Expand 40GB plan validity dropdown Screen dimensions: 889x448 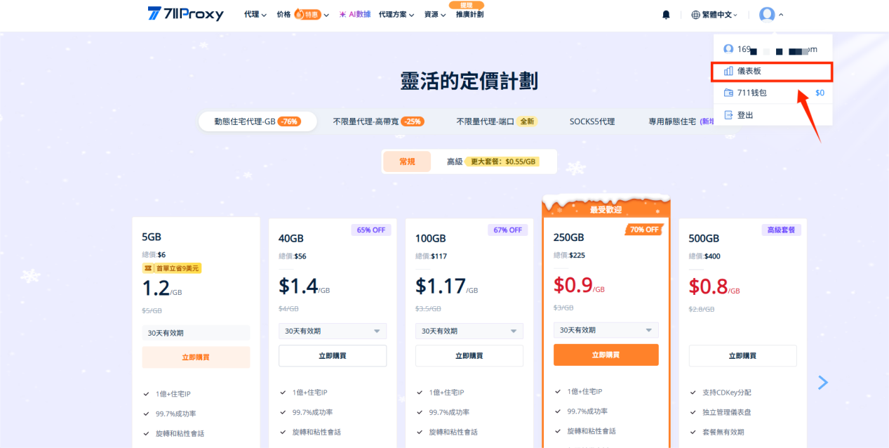(x=332, y=331)
